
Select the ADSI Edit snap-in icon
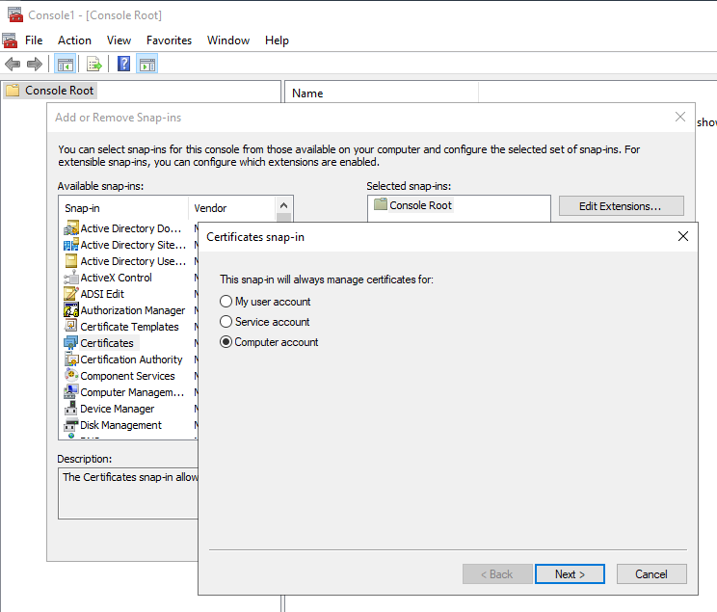click(71, 294)
